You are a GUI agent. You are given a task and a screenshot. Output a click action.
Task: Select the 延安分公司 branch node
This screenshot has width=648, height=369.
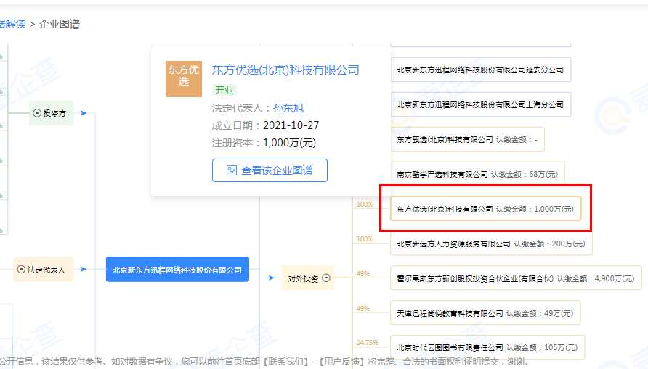(481, 70)
